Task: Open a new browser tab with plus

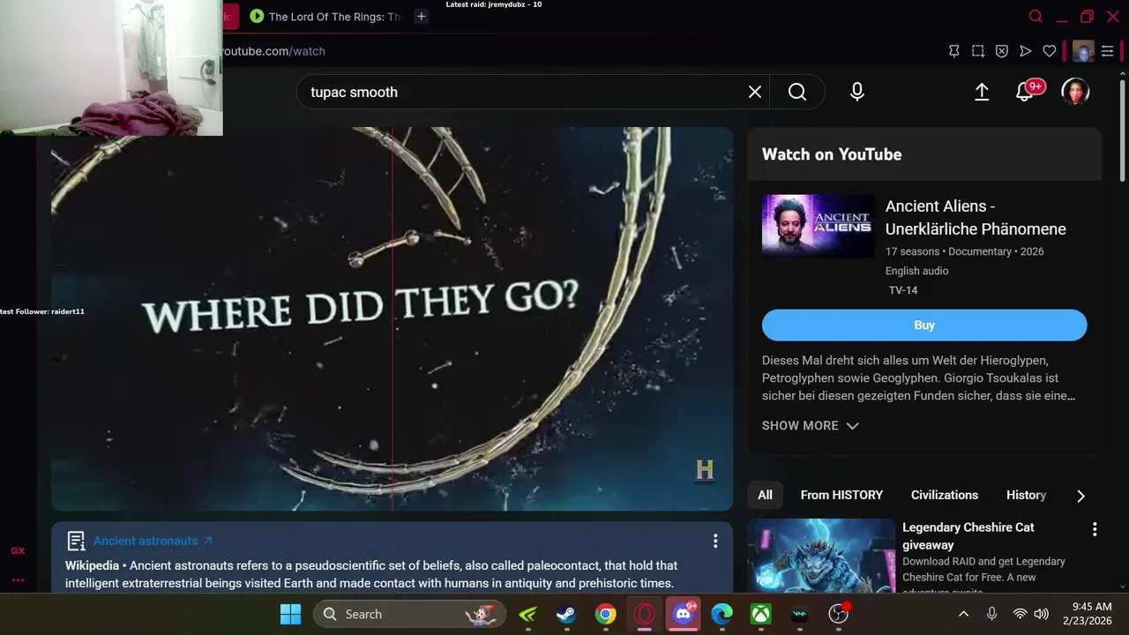Action: coord(422,16)
